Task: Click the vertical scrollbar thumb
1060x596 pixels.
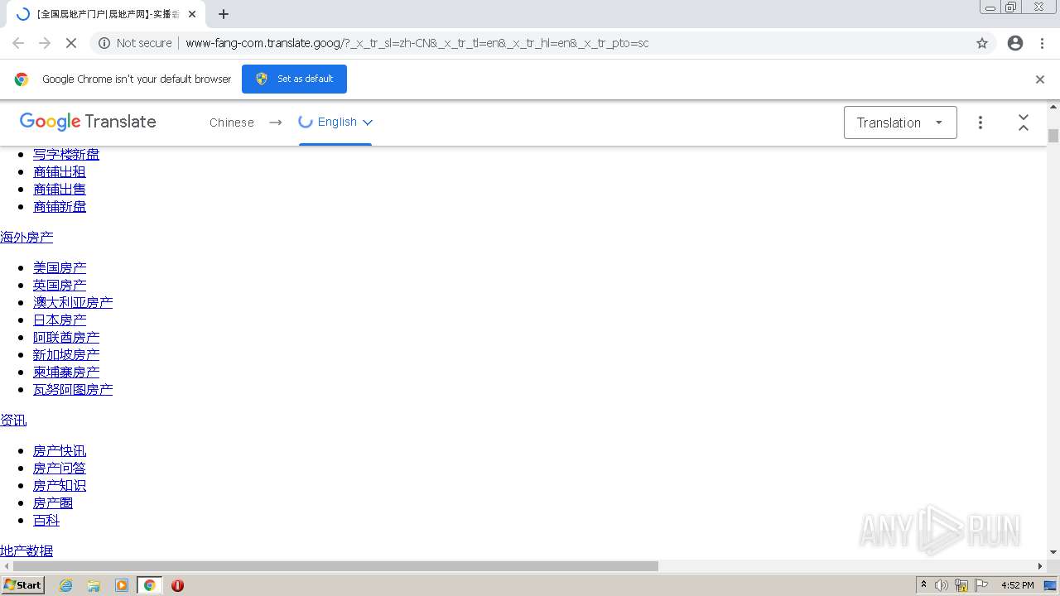Action: pos(1053,136)
